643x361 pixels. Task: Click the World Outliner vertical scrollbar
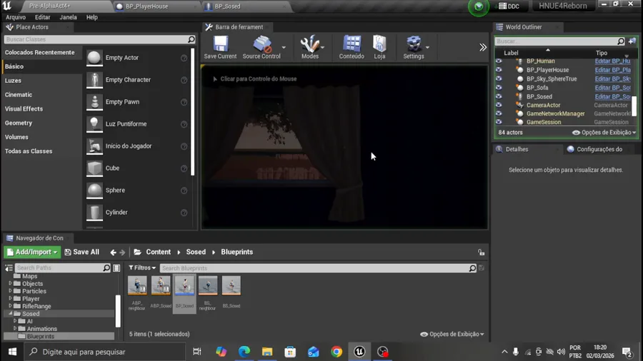(634, 106)
